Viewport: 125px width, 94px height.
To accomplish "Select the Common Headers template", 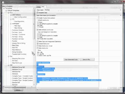I will click(18, 30).
